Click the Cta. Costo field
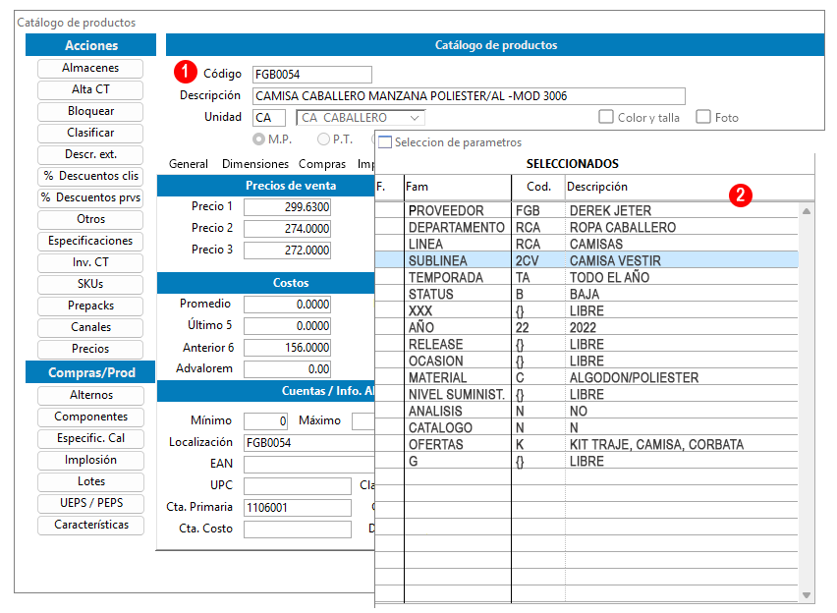The height and width of the screenshot is (613, 837). click(298, 529)
